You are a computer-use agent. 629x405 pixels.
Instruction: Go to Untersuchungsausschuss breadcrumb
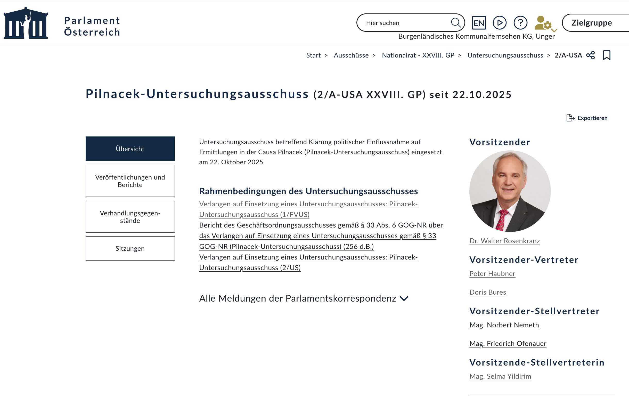pos(505,55)
